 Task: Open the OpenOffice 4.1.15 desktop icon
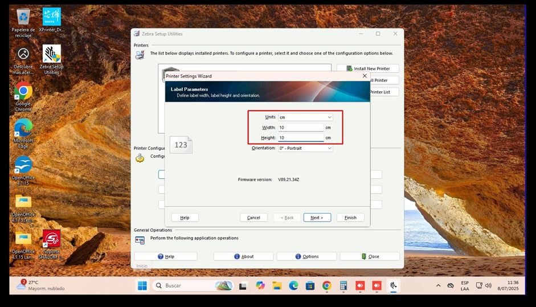[23, 165]
